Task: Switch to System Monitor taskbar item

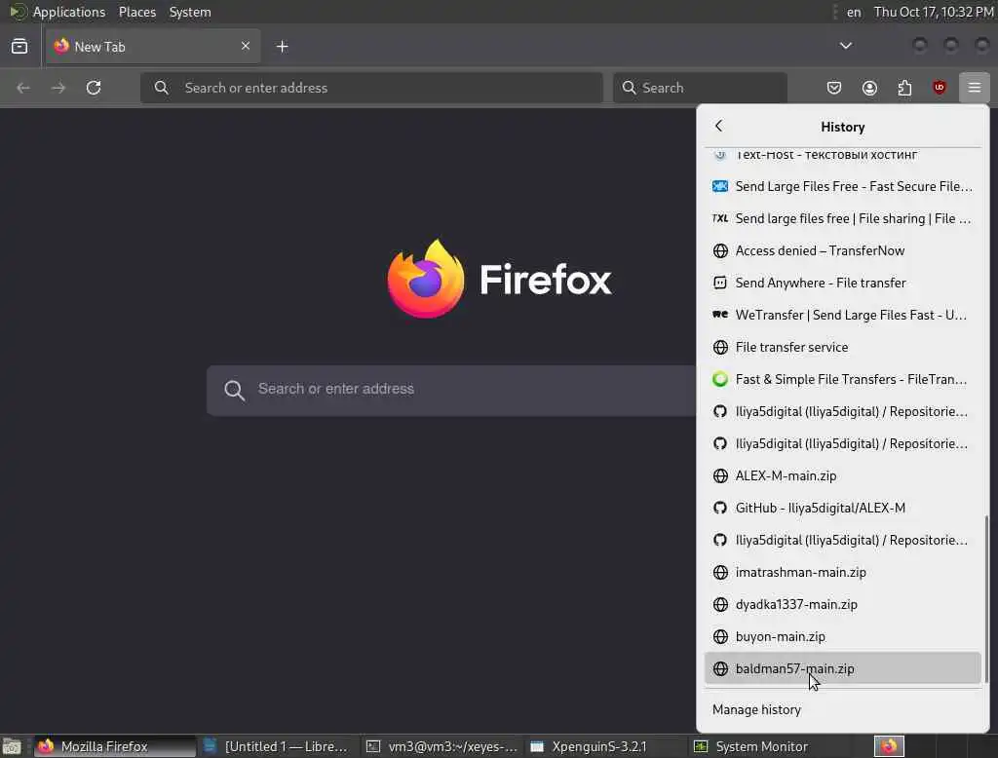Action: point(767,746)
